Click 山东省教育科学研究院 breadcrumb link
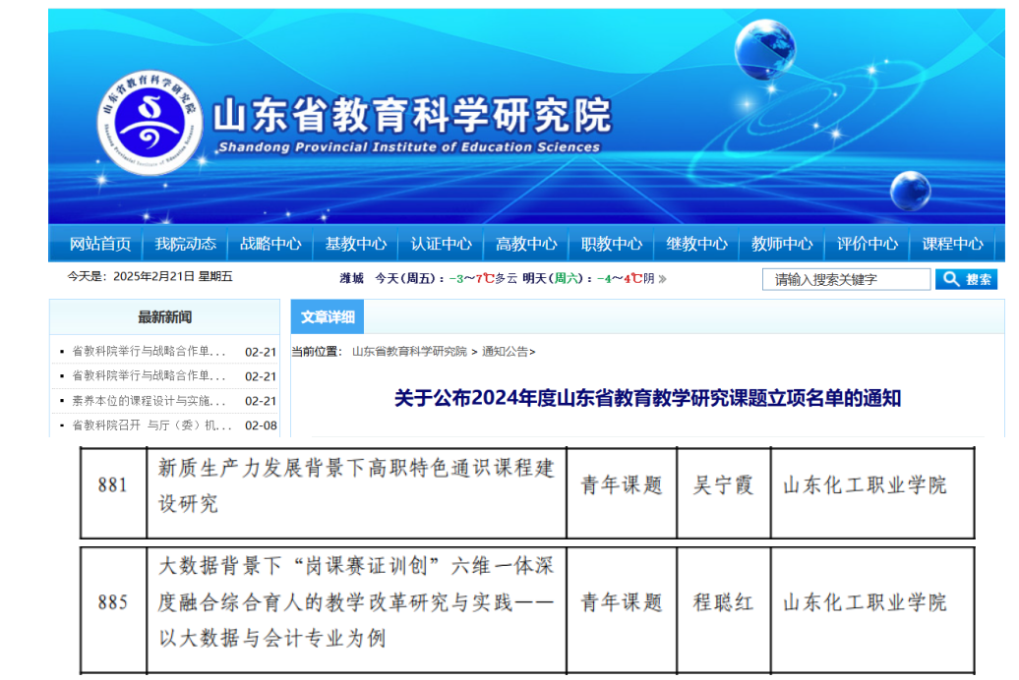 pos(409,352)
